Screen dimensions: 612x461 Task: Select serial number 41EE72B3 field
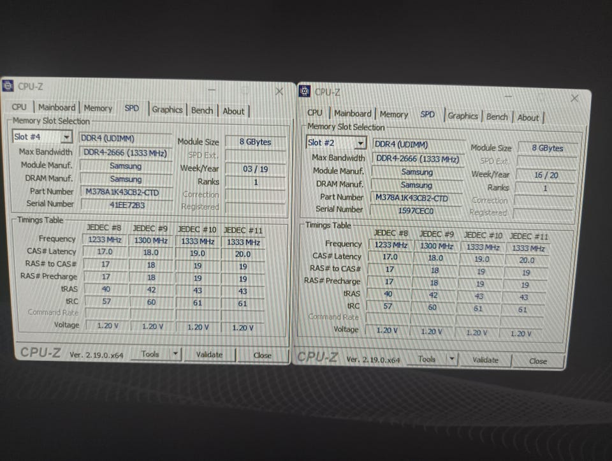[x=127, y=205]
